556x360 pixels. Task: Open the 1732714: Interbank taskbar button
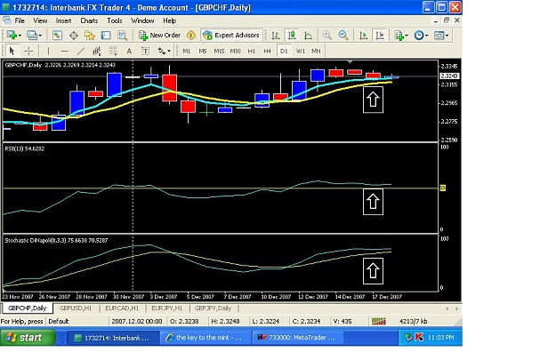pos(113,338)
